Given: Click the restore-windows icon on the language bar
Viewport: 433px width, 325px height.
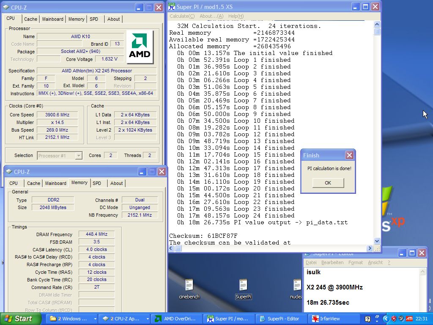Looking at the screenshot, I should (377, 317).
